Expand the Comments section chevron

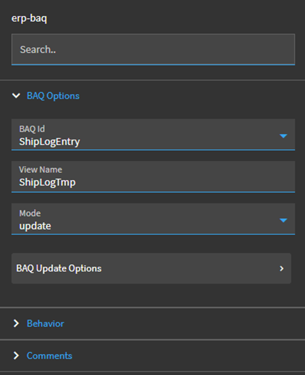16,355
